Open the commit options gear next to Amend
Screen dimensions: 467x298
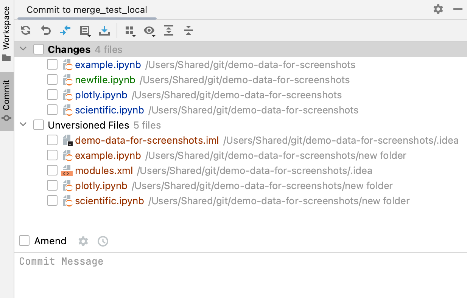(x=83, y=241)
